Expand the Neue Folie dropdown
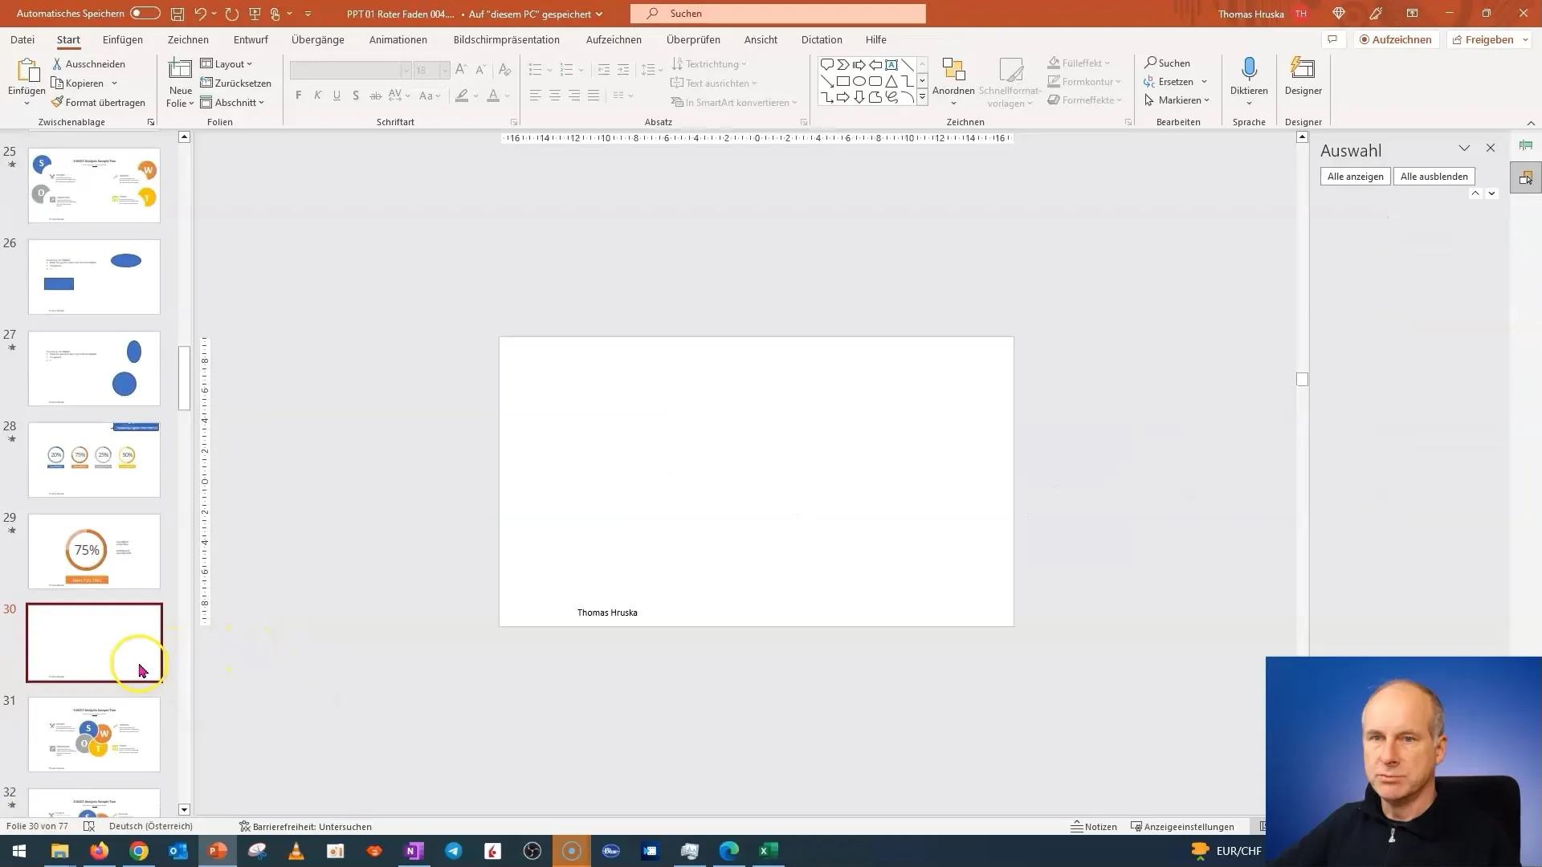Screen dimensions: 1542x867 pos(190,103)
